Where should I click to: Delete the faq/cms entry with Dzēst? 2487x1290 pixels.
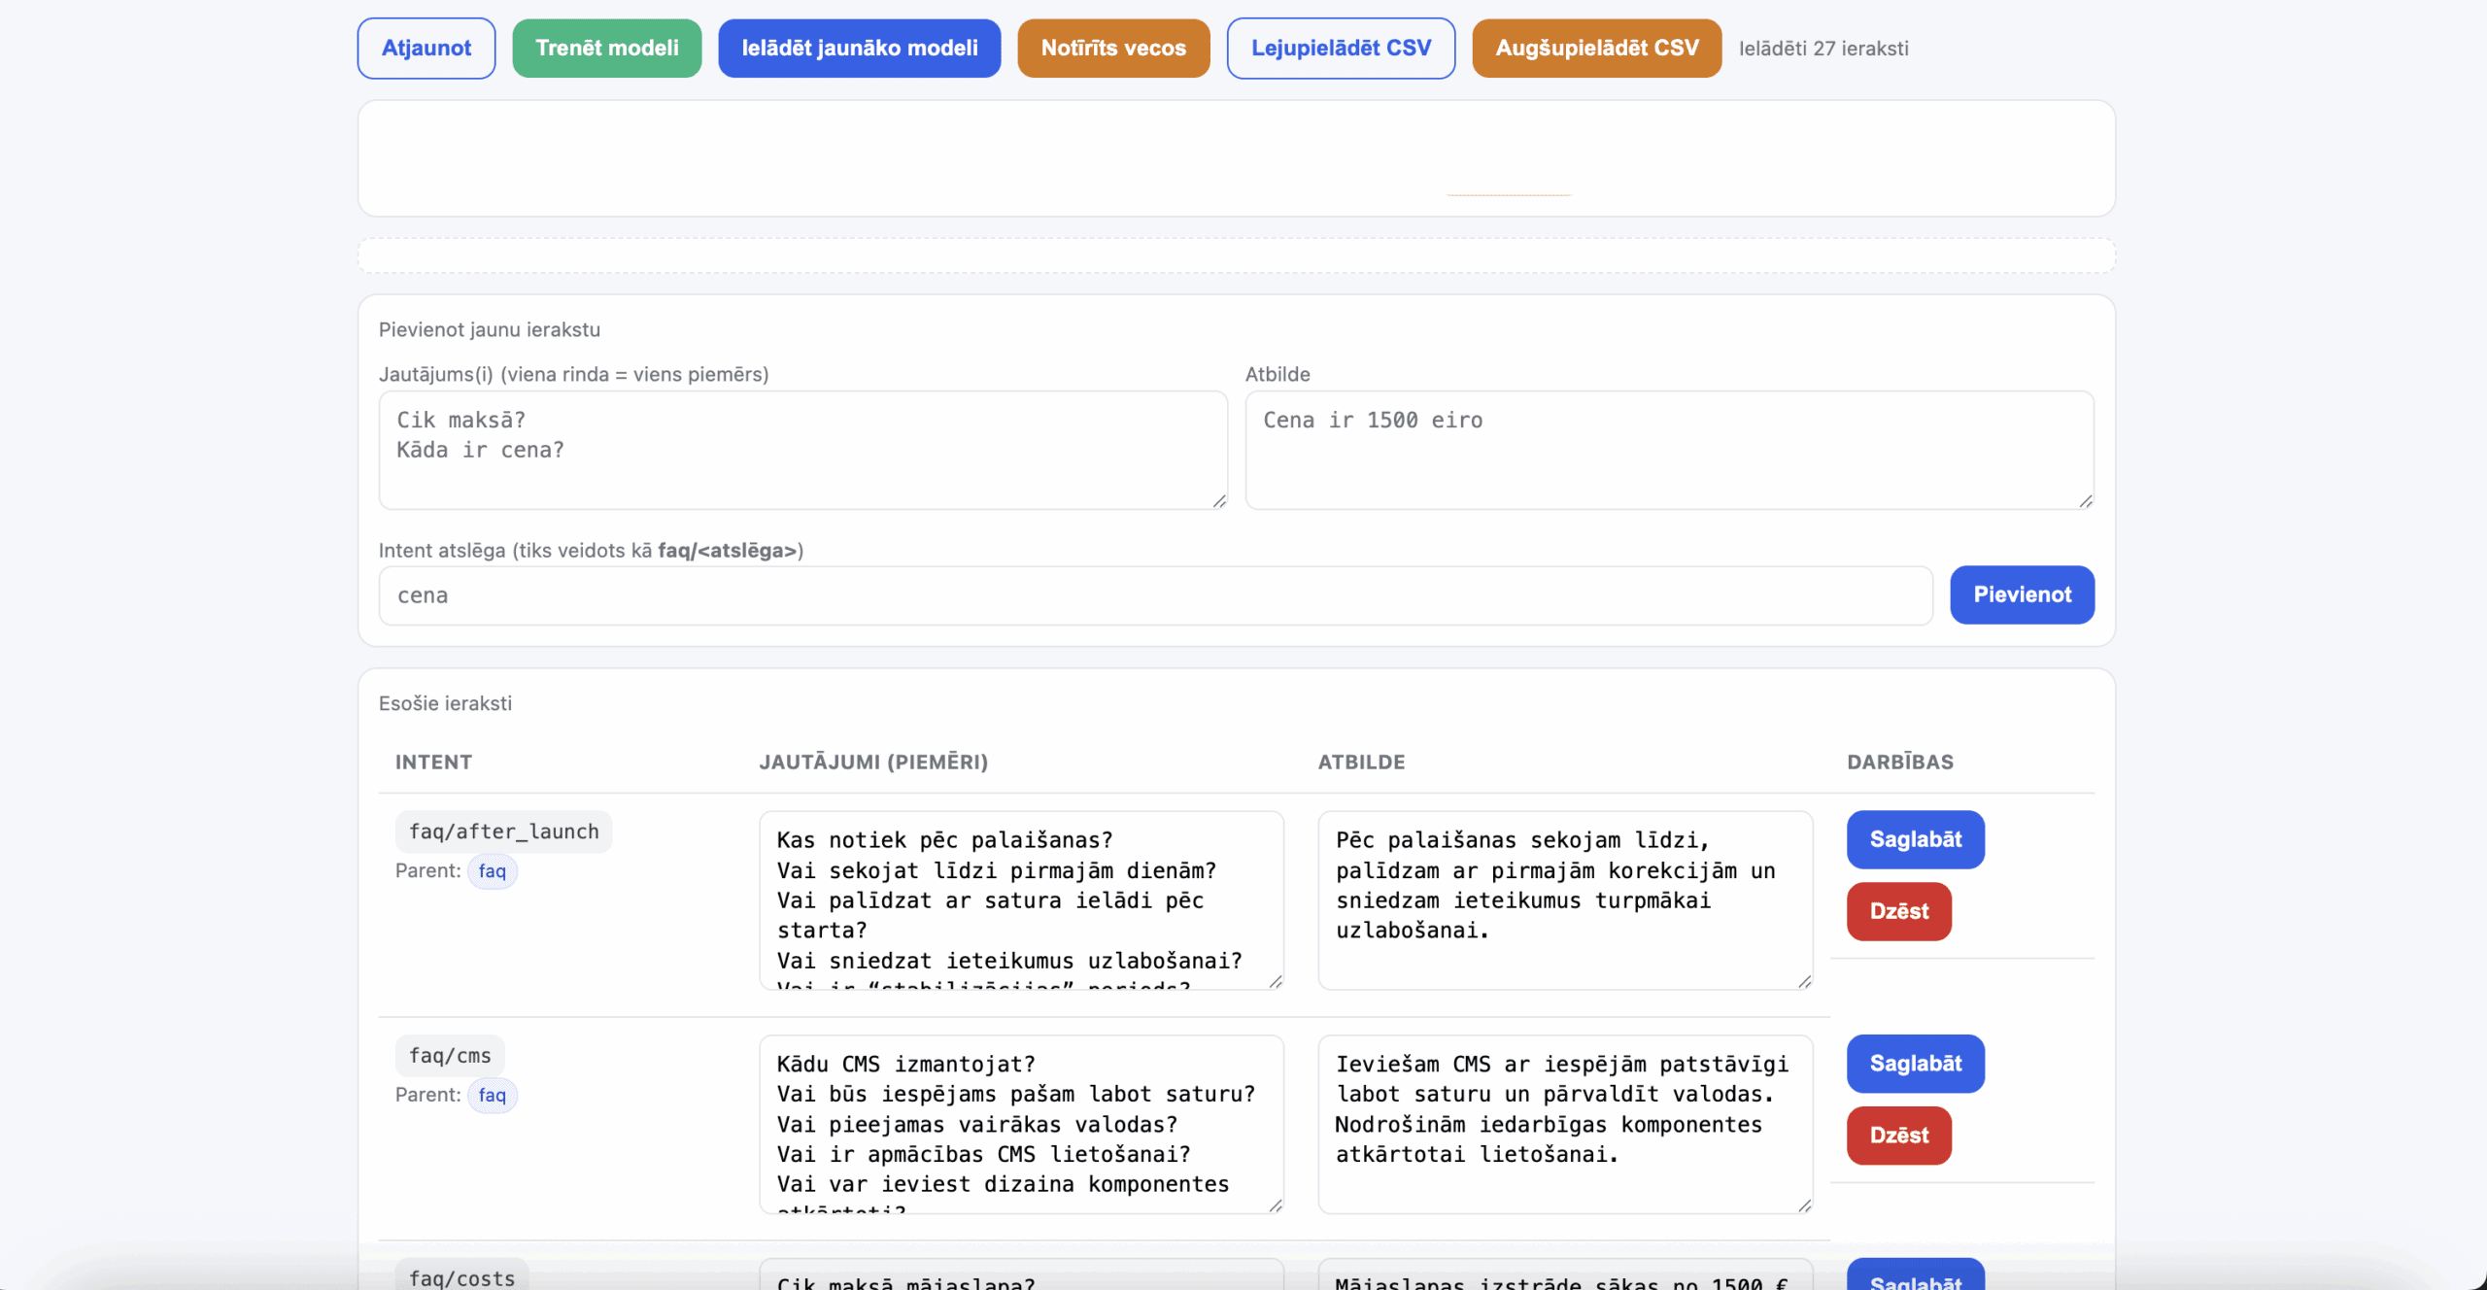tap(1898, 1136)
